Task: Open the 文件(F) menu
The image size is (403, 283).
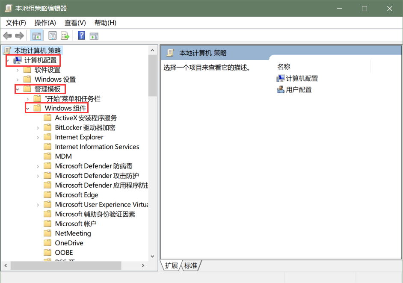Action: click(16, 23)
